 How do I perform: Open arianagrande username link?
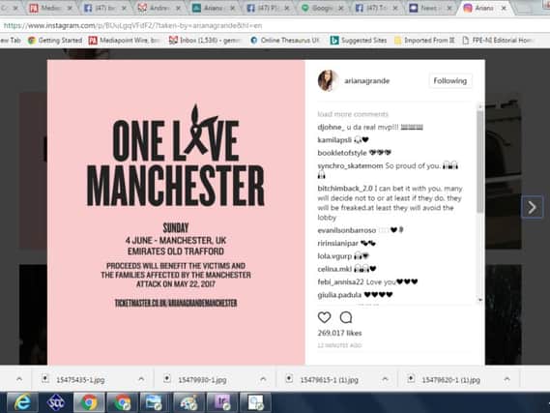coord(367,80)
